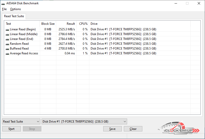
Task: Open the Options menu
Action: [15, 9]
